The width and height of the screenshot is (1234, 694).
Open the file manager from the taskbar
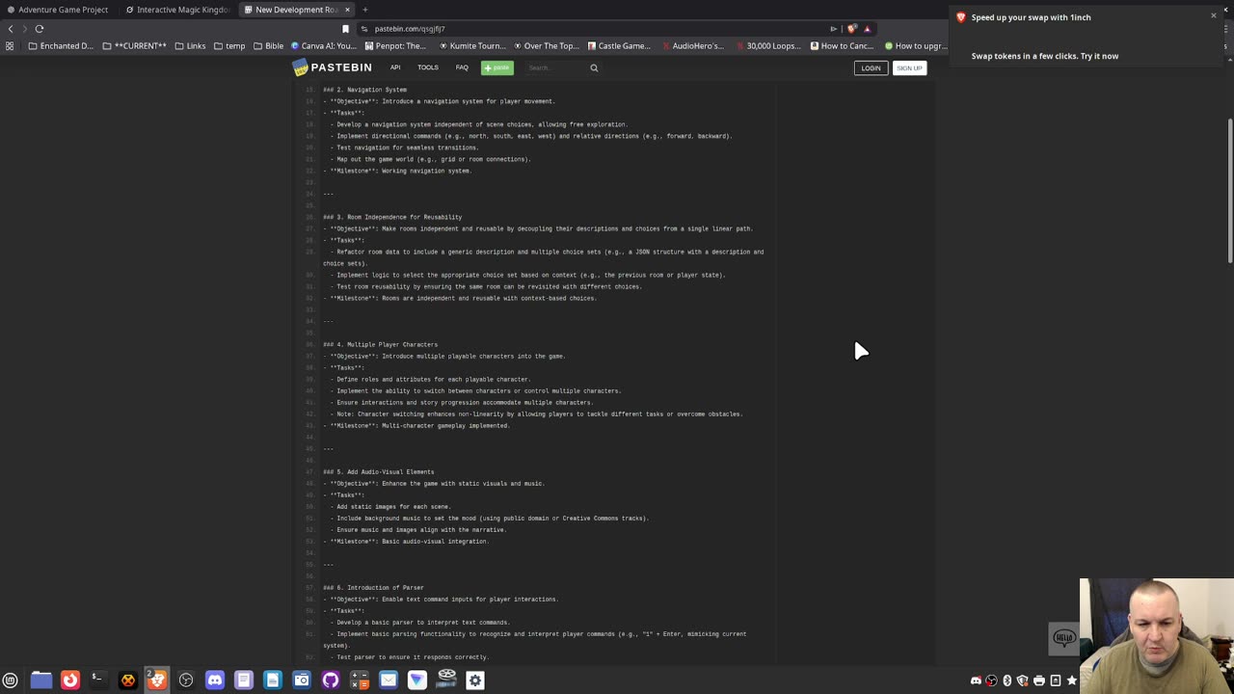[x=40, y=681]
